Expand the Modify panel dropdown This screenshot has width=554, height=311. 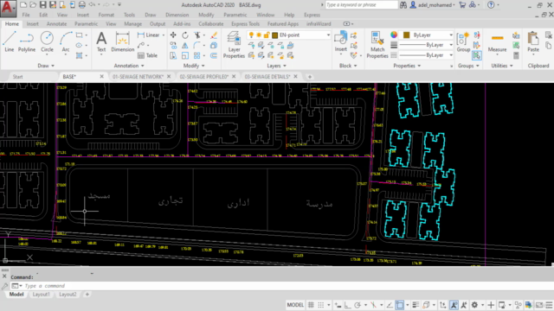click(194, 66)
